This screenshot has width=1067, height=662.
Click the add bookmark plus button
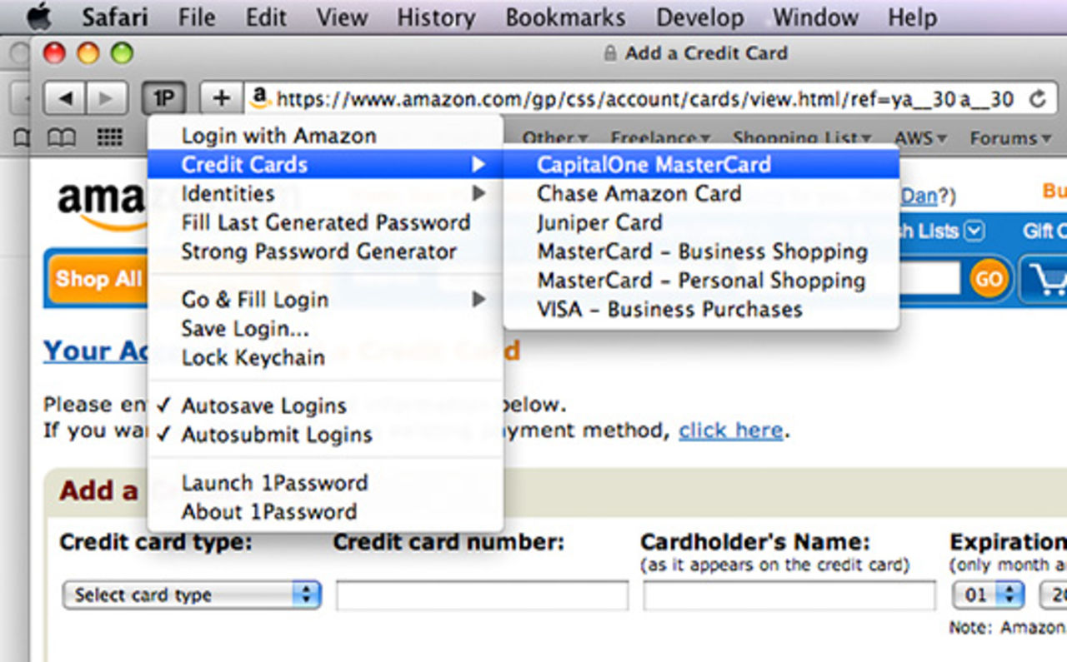[x=221, y=99]
